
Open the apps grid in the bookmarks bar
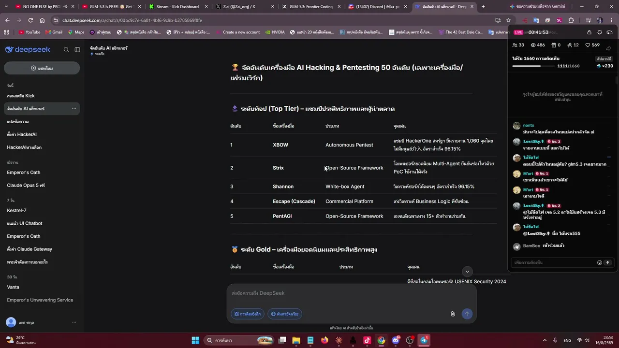click(6, 32)
